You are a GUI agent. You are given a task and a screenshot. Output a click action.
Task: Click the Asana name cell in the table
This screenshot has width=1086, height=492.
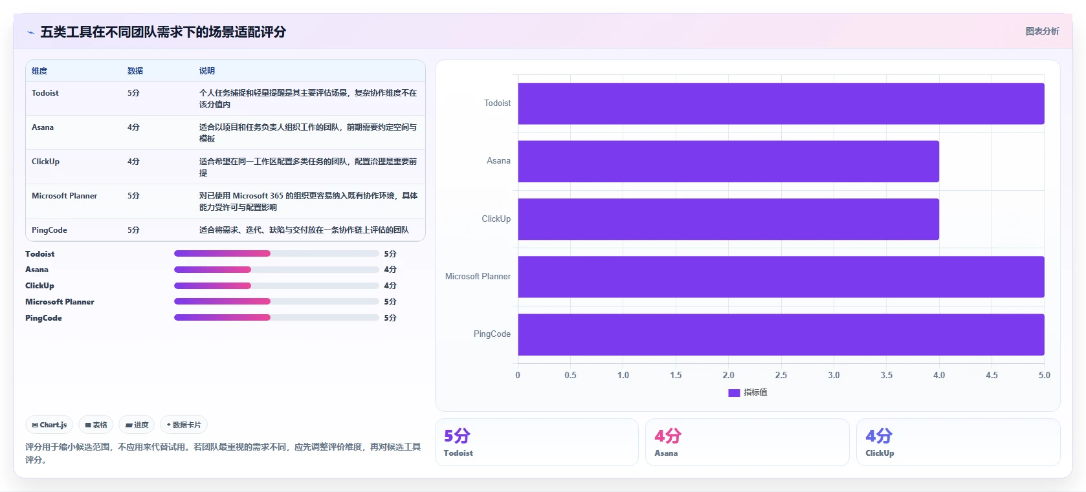coord(43,127)
